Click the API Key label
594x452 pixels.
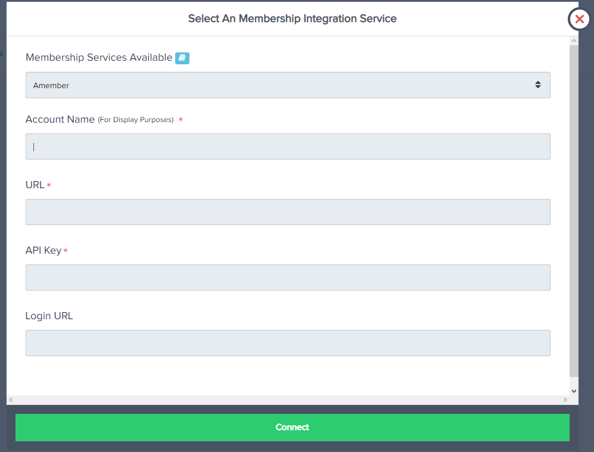43,251
